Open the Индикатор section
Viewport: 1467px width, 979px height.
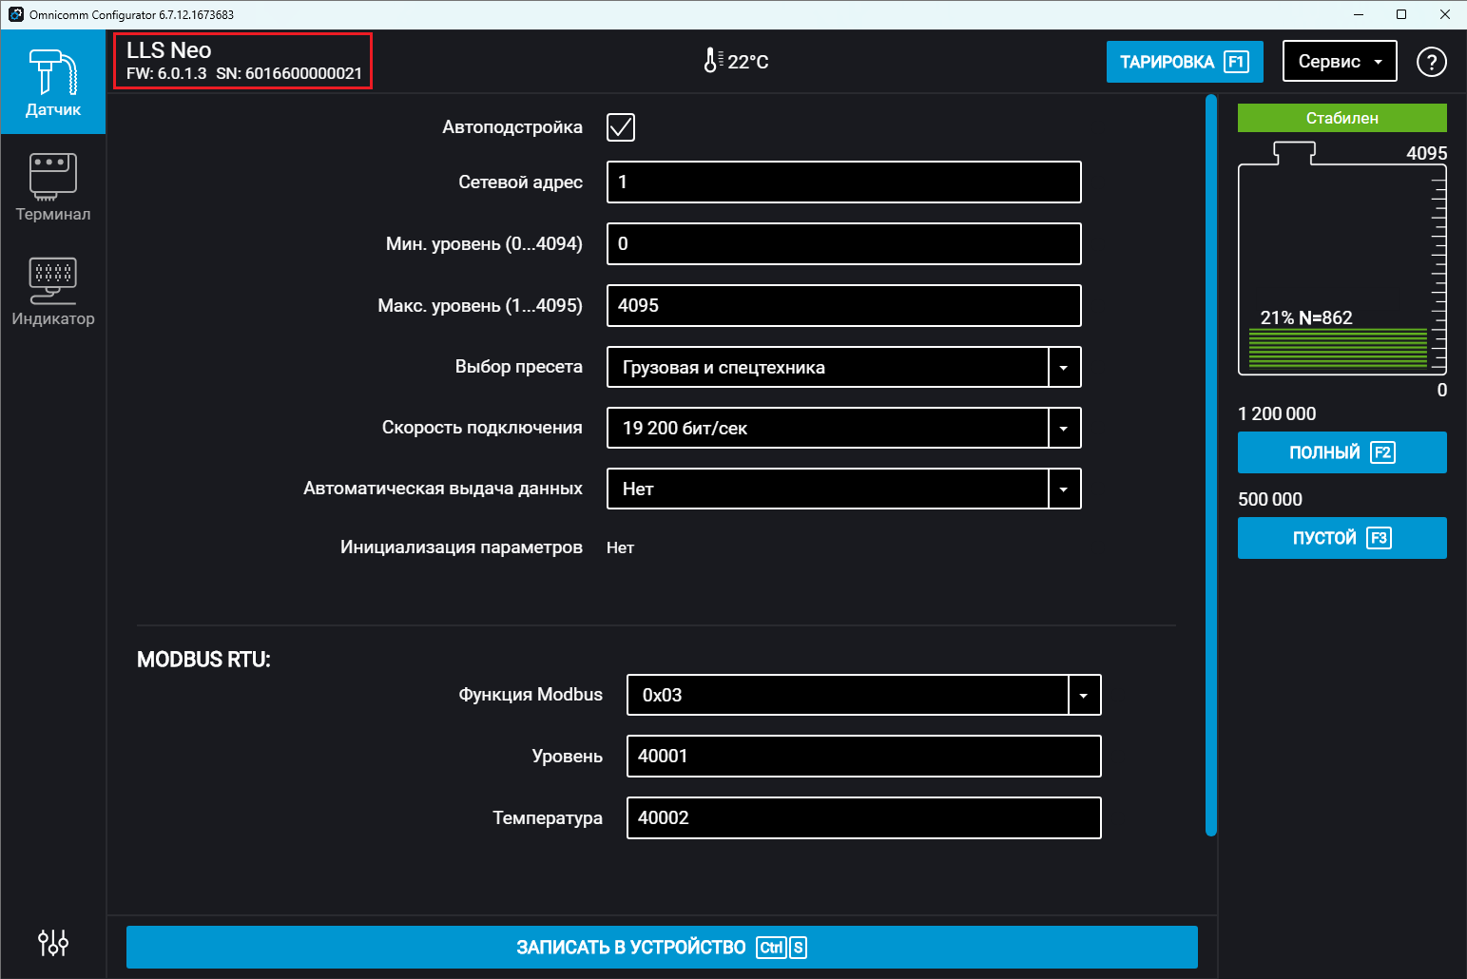pos(53,292)
